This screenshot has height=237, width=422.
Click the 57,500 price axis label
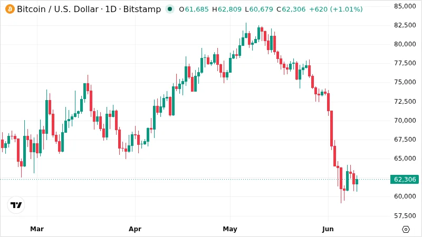[405, 216]
